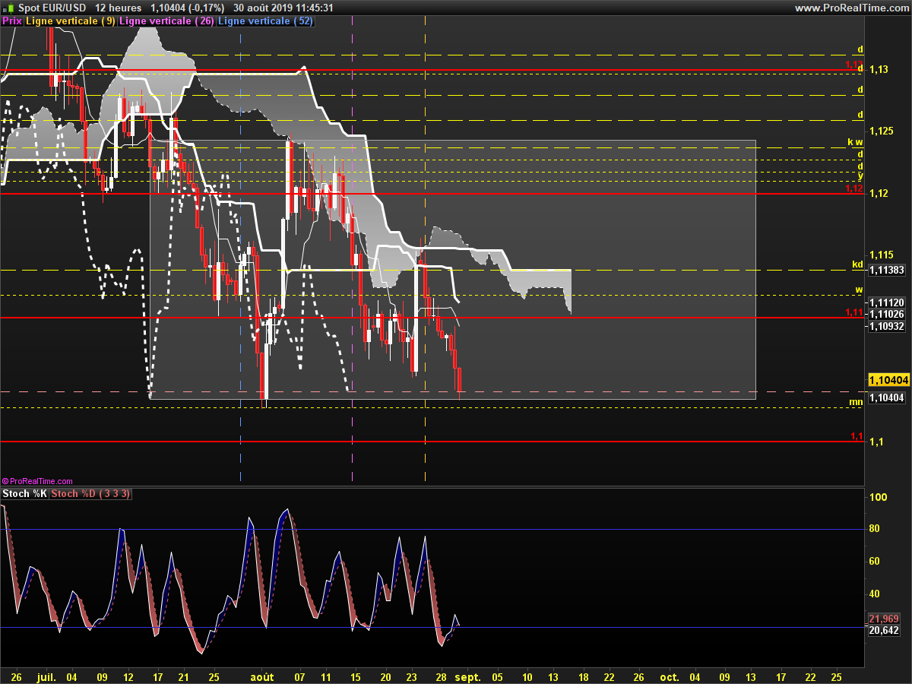Image resolution: width=912 pixels, height=684 pixels.
Task: Click the 40 level on stochastic axis
Action: tap(876, 594)
